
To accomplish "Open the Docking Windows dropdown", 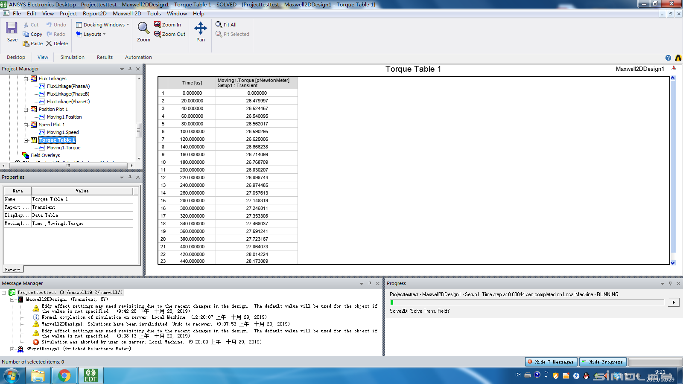I will (x=102, y=25).
